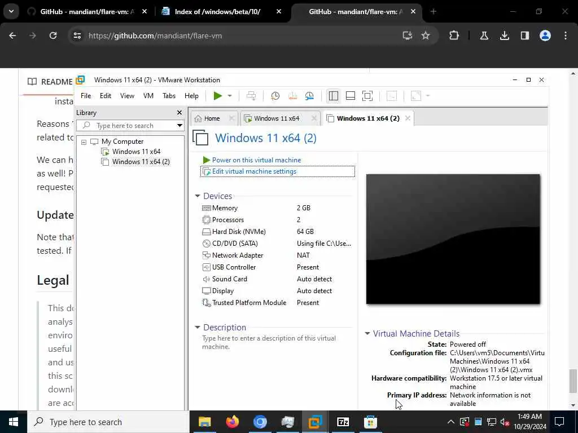Collapse the My Computer tree node
This screenshot has width=578, height=433.
coord(84,142)
